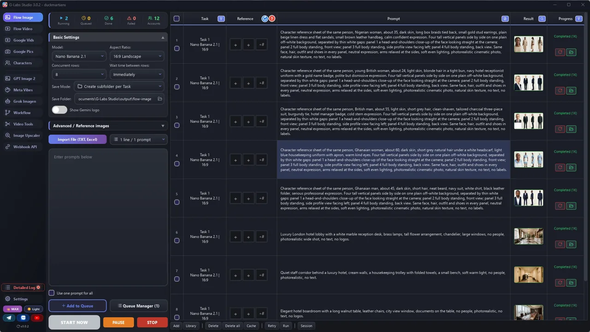Tick the select-all checkbox in table header
This screenshot has width=590, height=332.
pos(177,19)
